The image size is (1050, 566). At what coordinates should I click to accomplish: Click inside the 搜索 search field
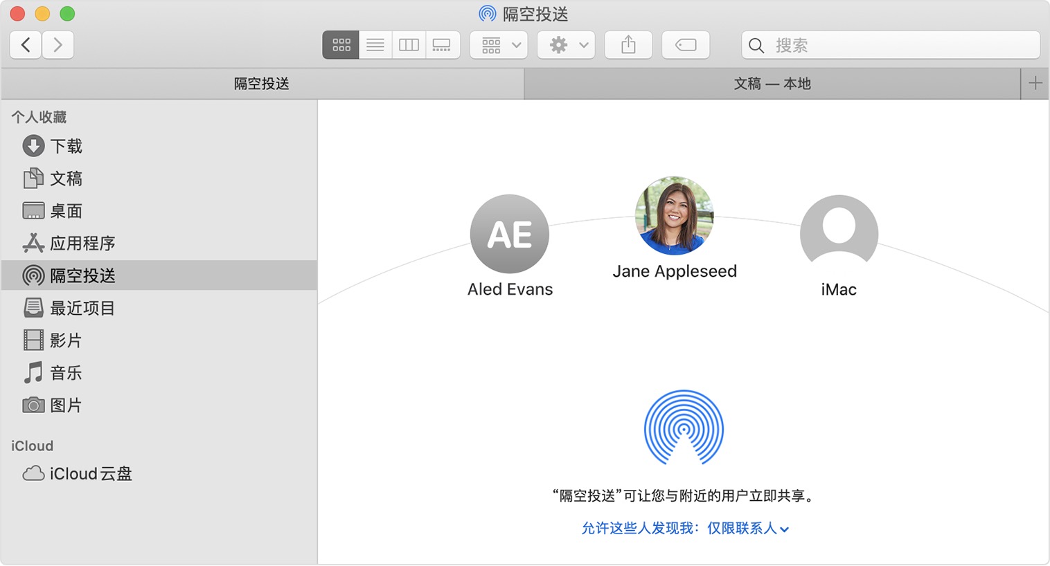click(890, 44)
